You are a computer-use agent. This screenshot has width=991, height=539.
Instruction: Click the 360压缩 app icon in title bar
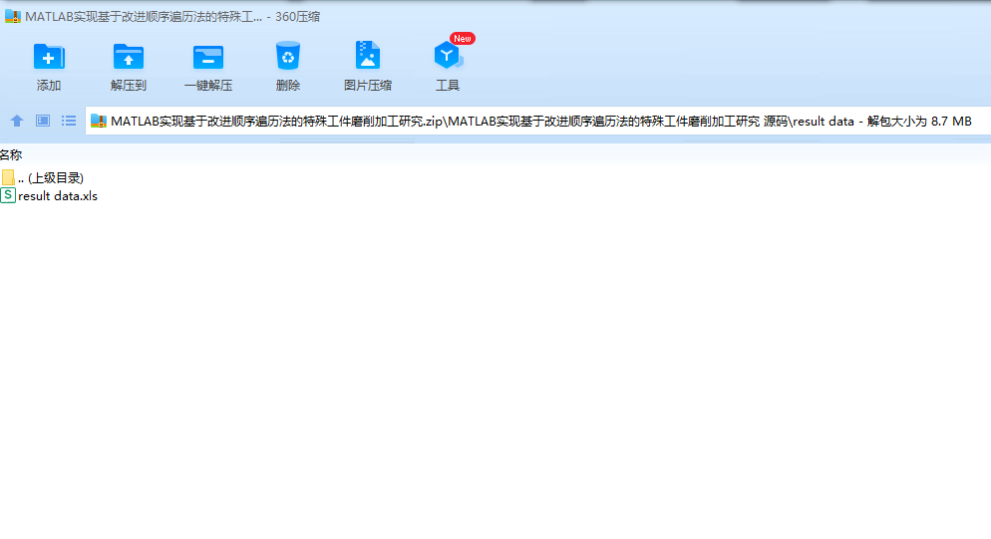click(13, 17)
